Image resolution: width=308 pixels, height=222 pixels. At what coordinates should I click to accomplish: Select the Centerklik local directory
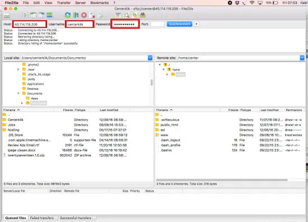pos(16,120)
